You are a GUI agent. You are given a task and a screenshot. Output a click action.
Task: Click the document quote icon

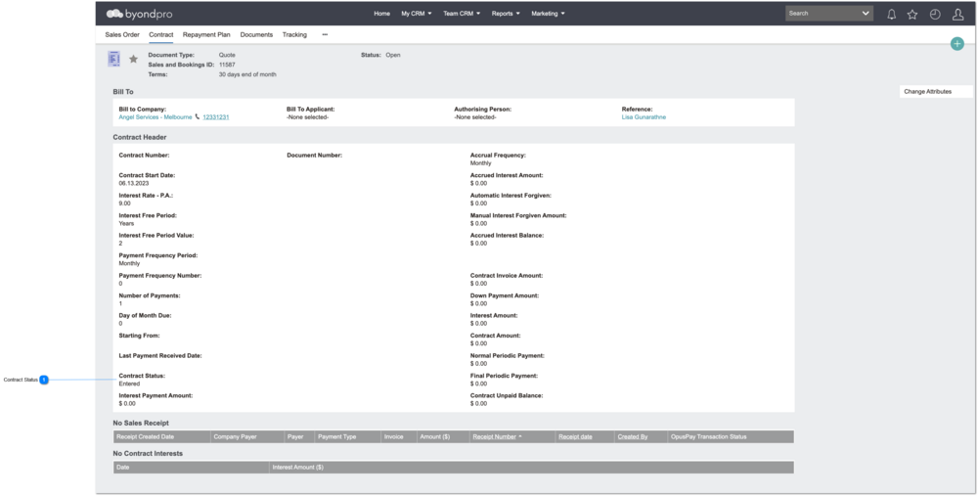(113, 60)
